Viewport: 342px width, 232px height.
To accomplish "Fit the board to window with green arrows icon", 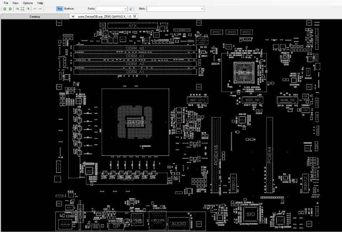I will click(x=23, y=9).
